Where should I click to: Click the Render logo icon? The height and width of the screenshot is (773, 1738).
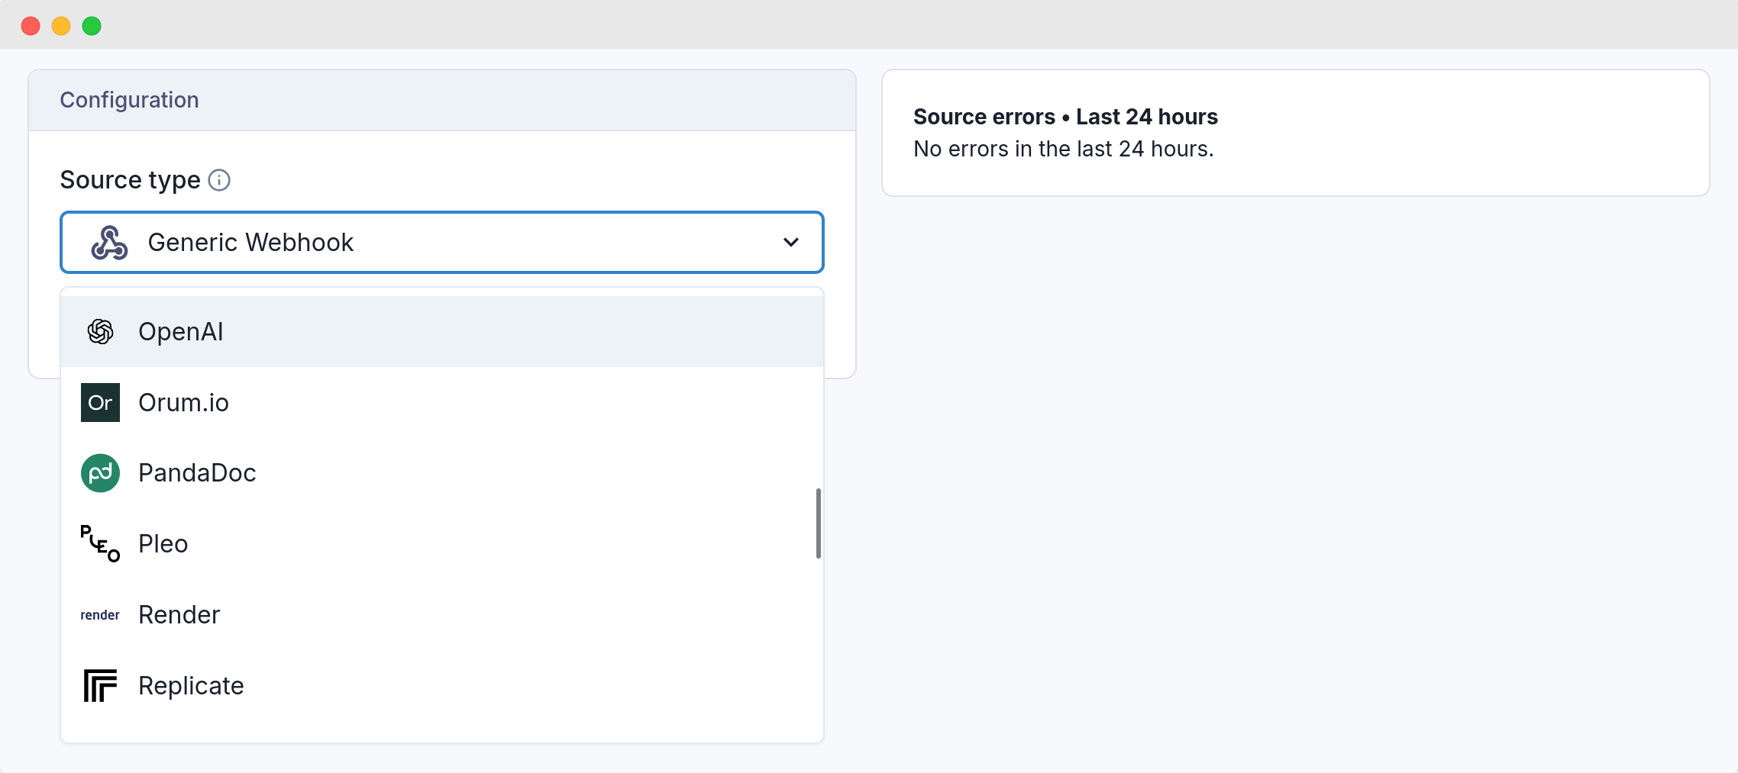[x=99, y=614]
